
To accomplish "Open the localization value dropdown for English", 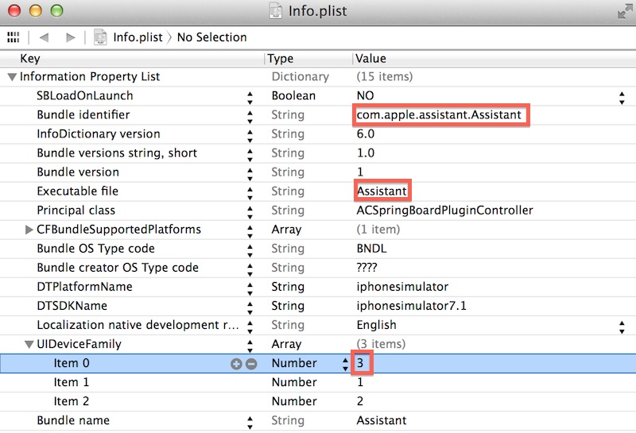I will 622,326.
